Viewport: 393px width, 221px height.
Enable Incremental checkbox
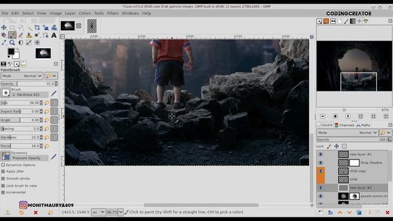click(x=3, y=192)
